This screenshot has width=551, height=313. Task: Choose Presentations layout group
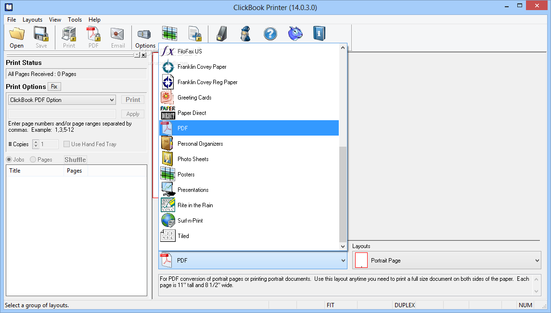249,190
